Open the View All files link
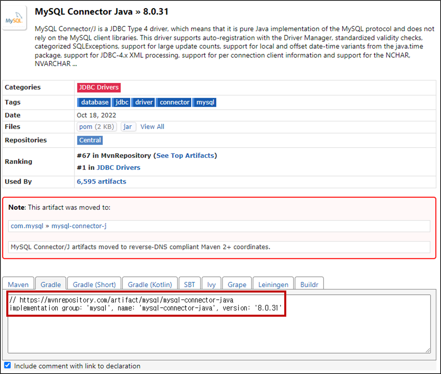441x374 pixels. click(x=152, y=127)
